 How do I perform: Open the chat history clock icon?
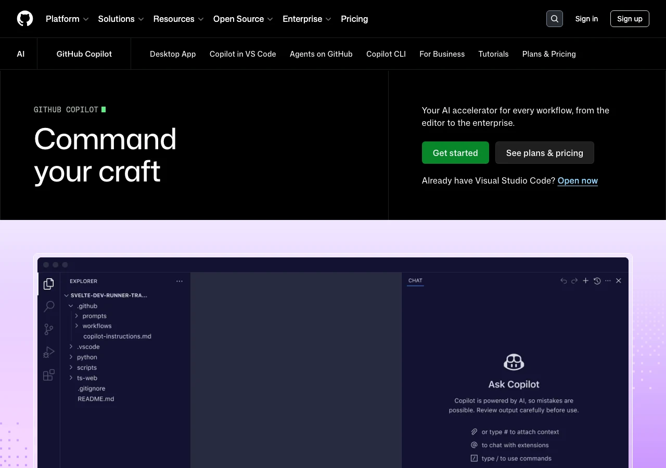[597, 281]
